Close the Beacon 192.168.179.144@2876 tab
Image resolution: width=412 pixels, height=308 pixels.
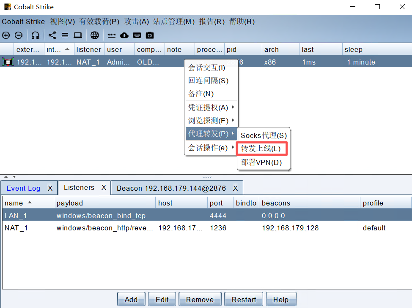236,188
